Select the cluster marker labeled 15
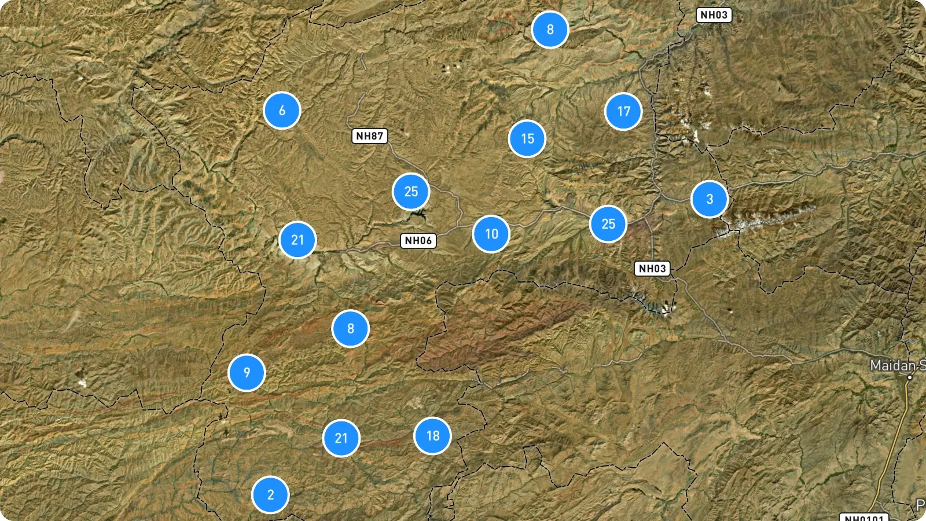Screen dimensions: 926x521 (x=527, y=138)
